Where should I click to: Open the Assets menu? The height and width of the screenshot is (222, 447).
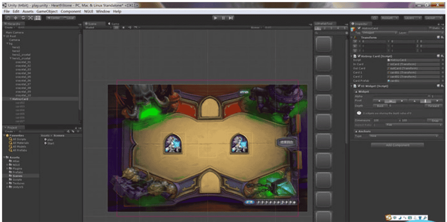tap(28, 12)
